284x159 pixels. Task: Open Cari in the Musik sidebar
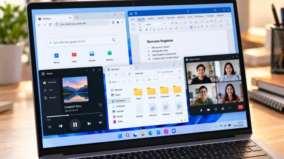tap(48, 90)
